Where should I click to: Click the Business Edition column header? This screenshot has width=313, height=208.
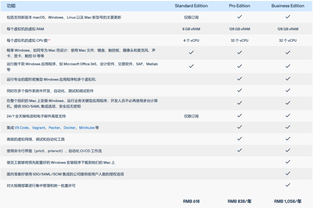[288, 6]
